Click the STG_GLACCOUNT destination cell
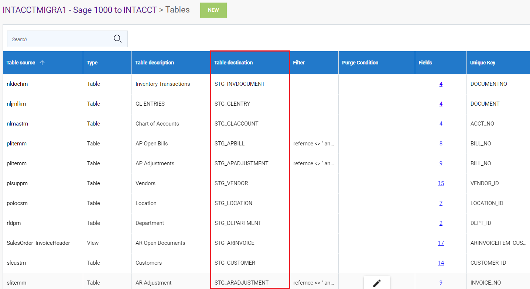This screenshot has width=530, height=289. 236,124
